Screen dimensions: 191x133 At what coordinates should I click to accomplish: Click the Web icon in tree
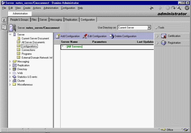tap(14, 73)
